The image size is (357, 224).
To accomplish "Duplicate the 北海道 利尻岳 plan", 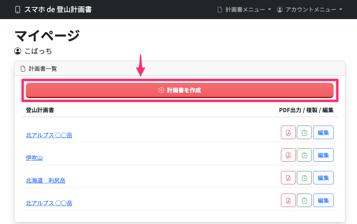I will point(304,178).
